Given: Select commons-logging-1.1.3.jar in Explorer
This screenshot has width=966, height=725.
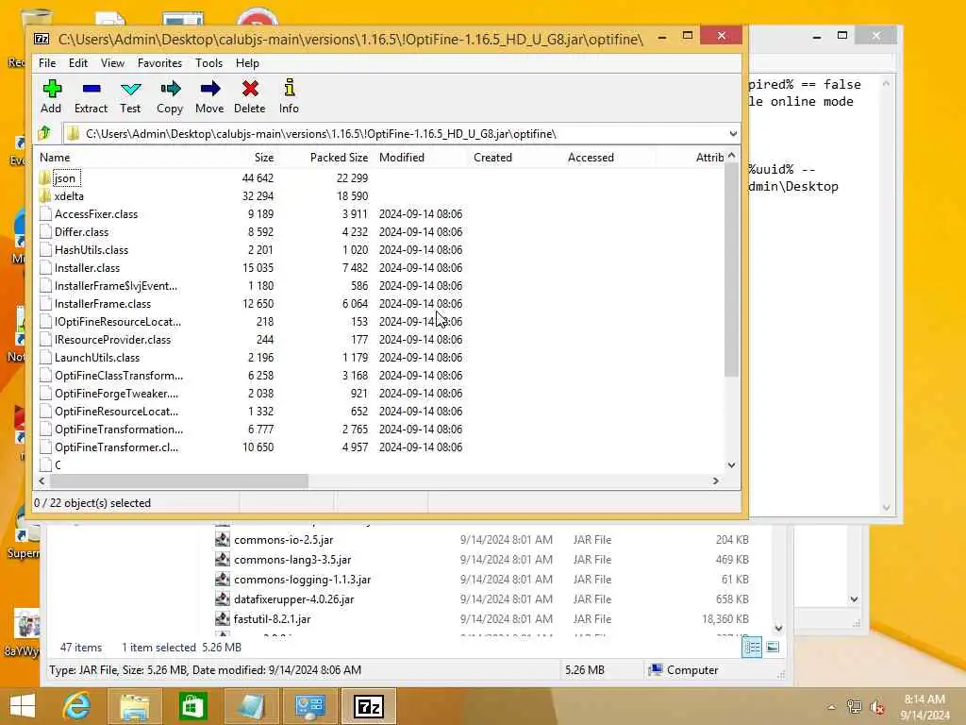Looking at the screenshot, I should pos(302,580).
